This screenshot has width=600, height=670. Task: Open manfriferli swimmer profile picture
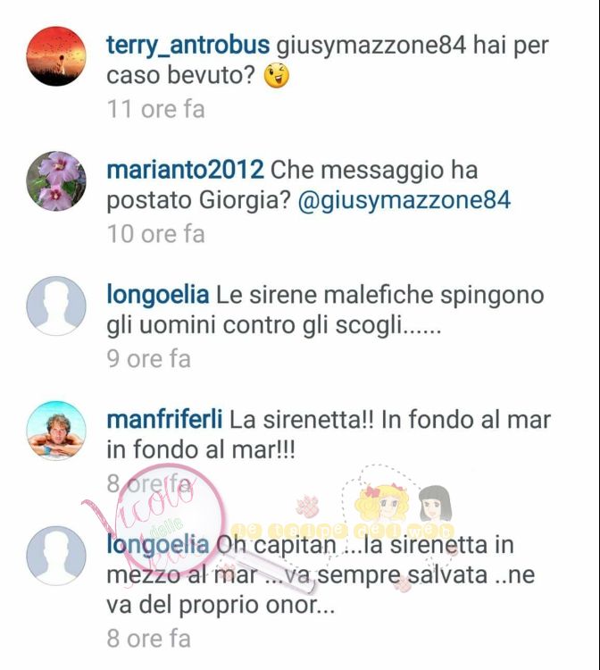click(x=56, y=431)
